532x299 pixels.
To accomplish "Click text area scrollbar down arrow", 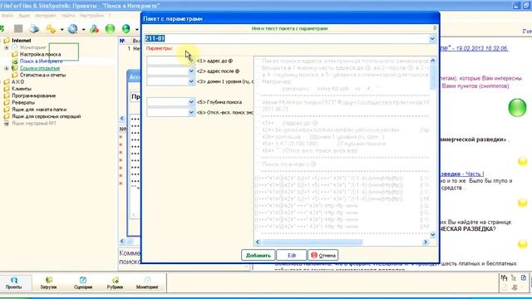I will pos(432,235).
